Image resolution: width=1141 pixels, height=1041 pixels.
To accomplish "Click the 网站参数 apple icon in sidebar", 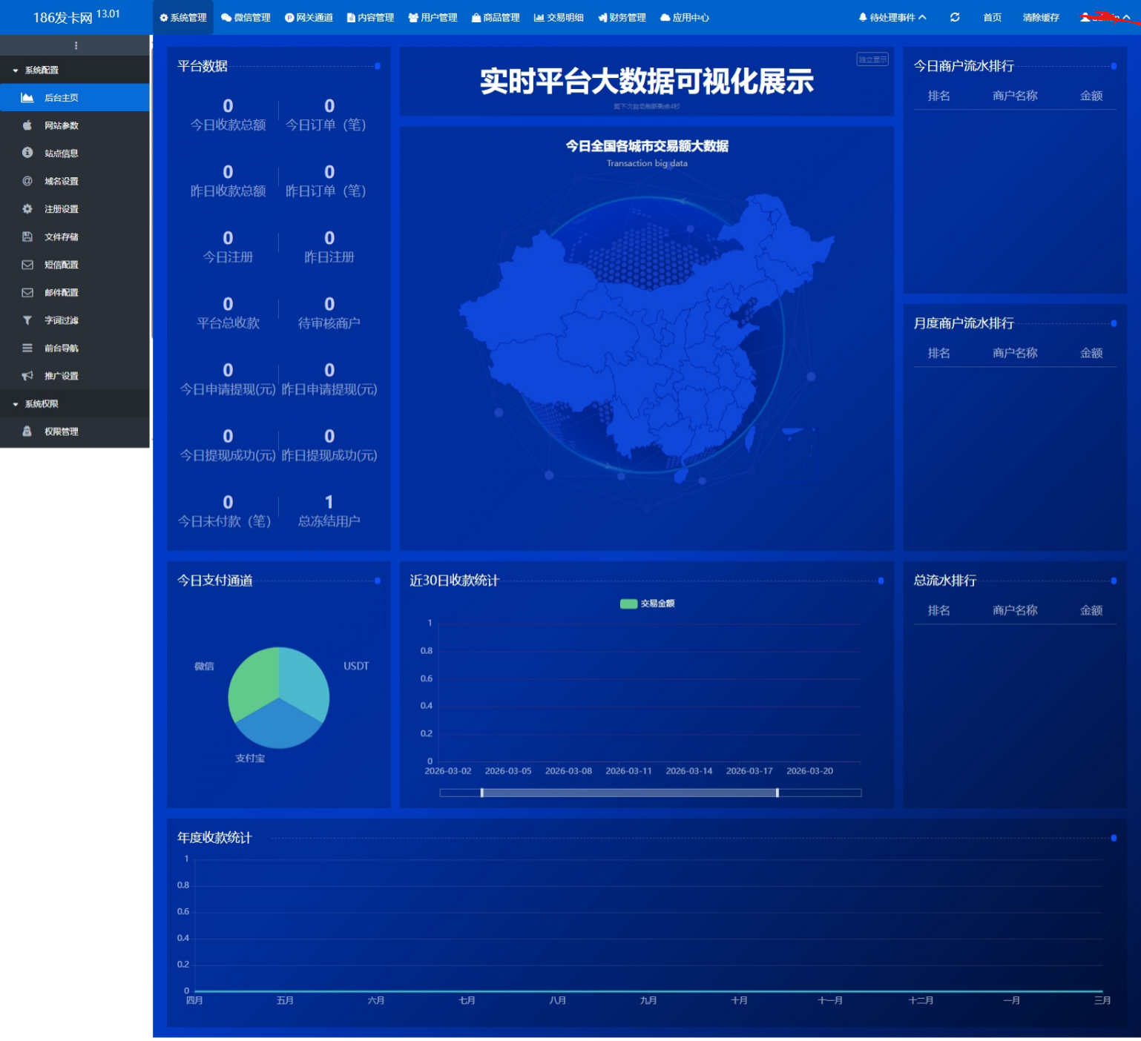I will (27, 125).
